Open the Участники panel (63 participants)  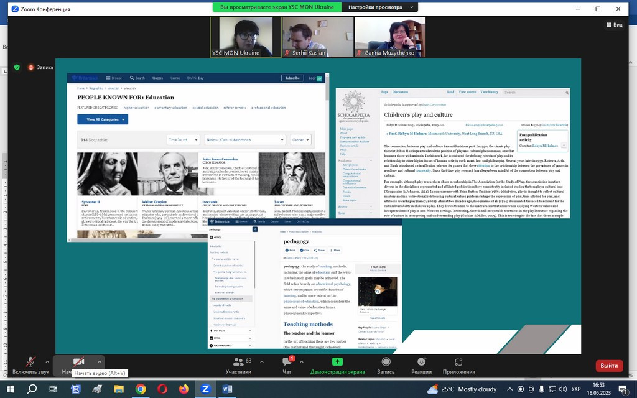[x=238, y=365]
